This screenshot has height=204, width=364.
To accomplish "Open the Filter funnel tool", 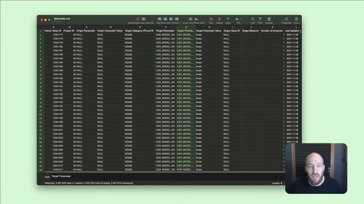I will click(260, 19).
